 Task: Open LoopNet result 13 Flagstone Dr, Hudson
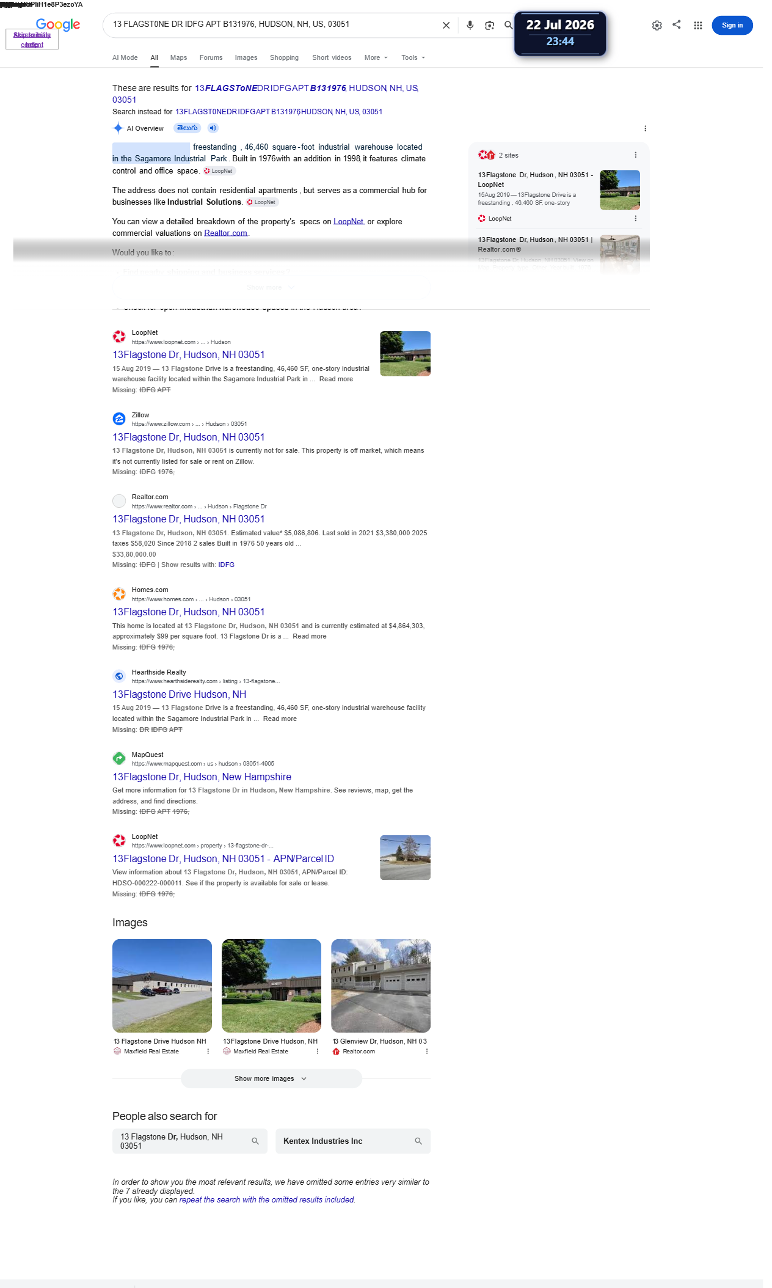188,354
